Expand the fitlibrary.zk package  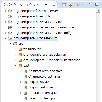pos(16,49)
